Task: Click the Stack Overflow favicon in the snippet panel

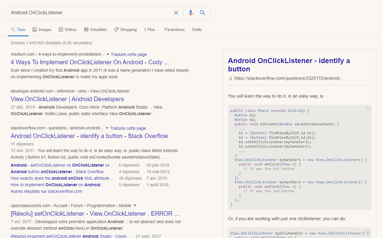Action: (230, 78)
